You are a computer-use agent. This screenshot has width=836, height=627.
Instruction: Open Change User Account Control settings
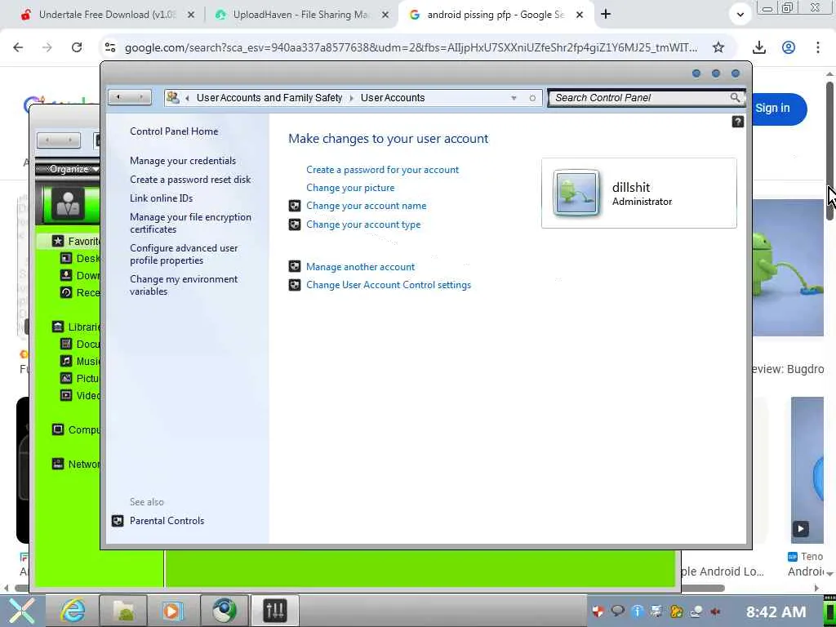[389, 285]
